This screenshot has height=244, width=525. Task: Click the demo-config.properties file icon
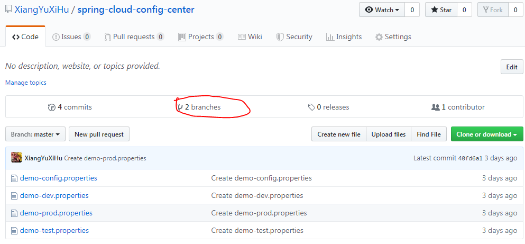click(x=14, y=178)
